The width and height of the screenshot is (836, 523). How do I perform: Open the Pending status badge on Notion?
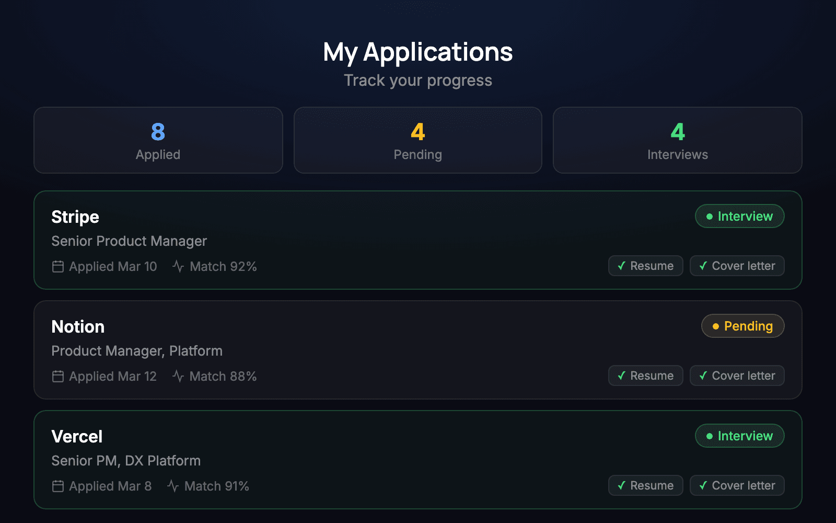click(x=742, y=326)
